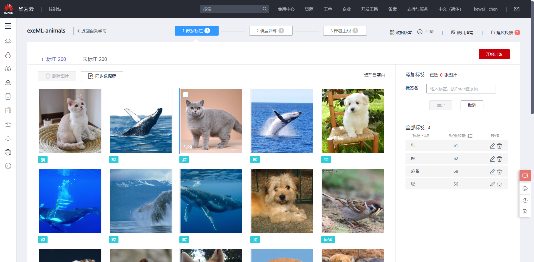The image size is (534, 262).
Task: Open 工单 in top navigation
Action: coord(328,9)
